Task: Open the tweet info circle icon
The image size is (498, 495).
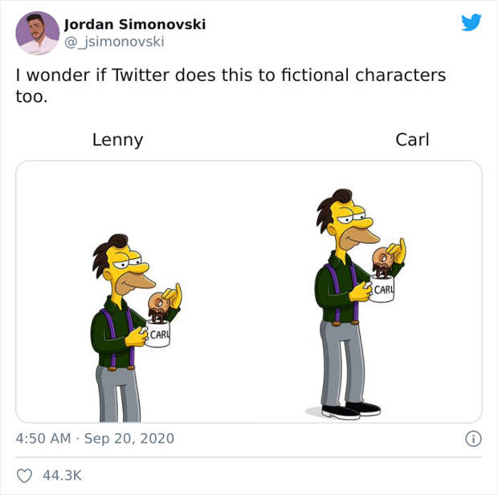Action: (473, 439)
